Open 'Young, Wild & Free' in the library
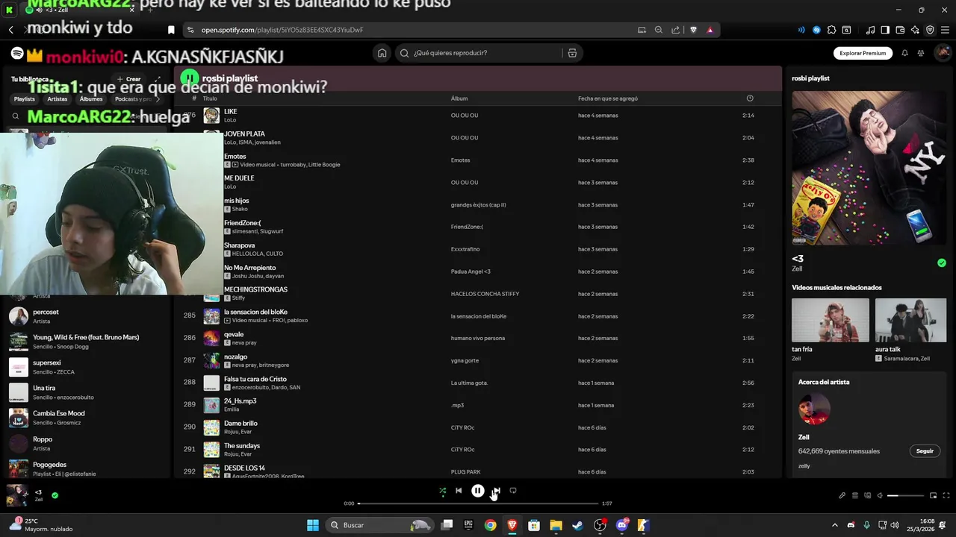The height and width of the screenshot is (537, 956). pyautogui.click(x=86, y=342)
